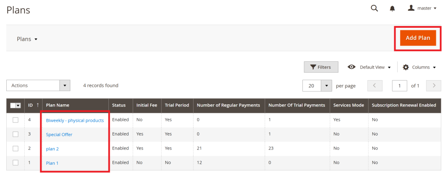Open the master user account menu
Image resolution: width=448 pixels, height=179 pixels.
422,9
